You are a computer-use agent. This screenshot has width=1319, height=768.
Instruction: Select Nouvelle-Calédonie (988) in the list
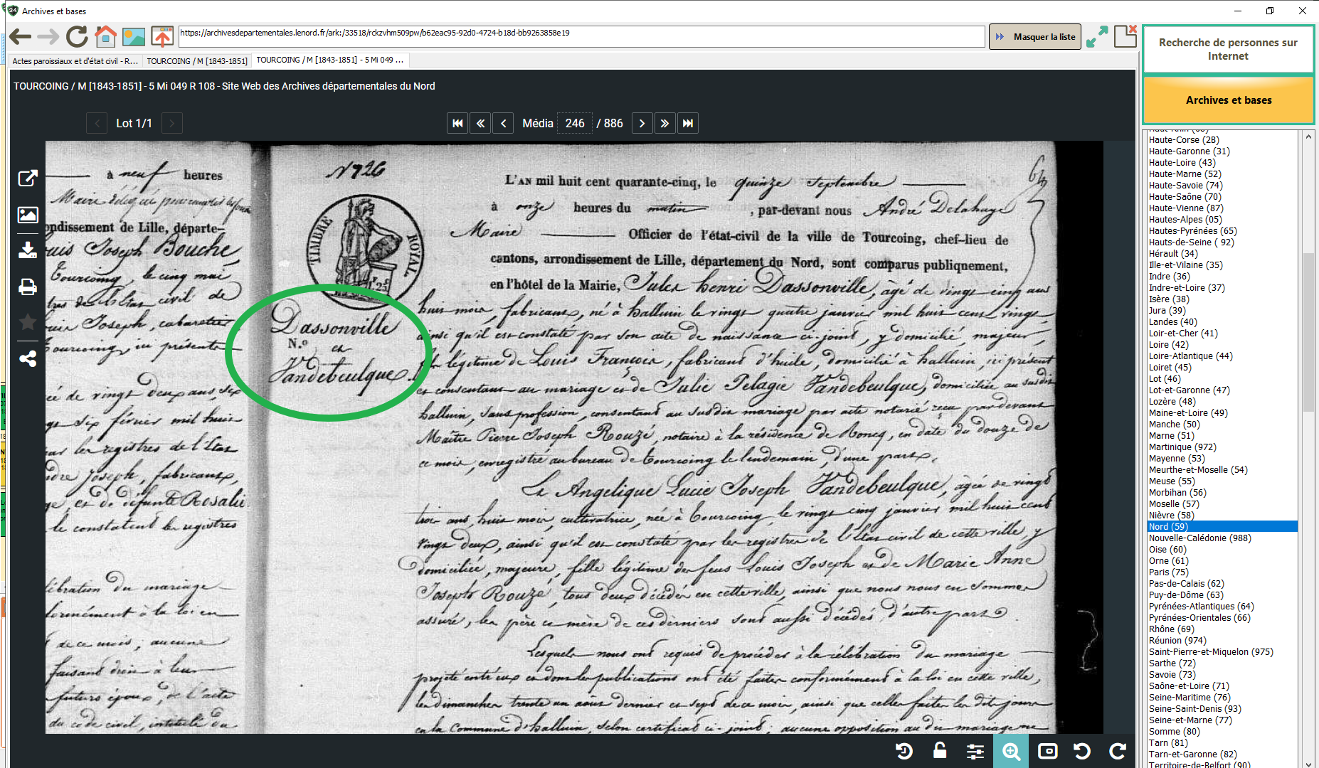[1199, 538]
